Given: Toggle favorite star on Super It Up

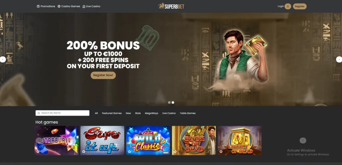Looking at the screenshot, I should coord(83,151).
